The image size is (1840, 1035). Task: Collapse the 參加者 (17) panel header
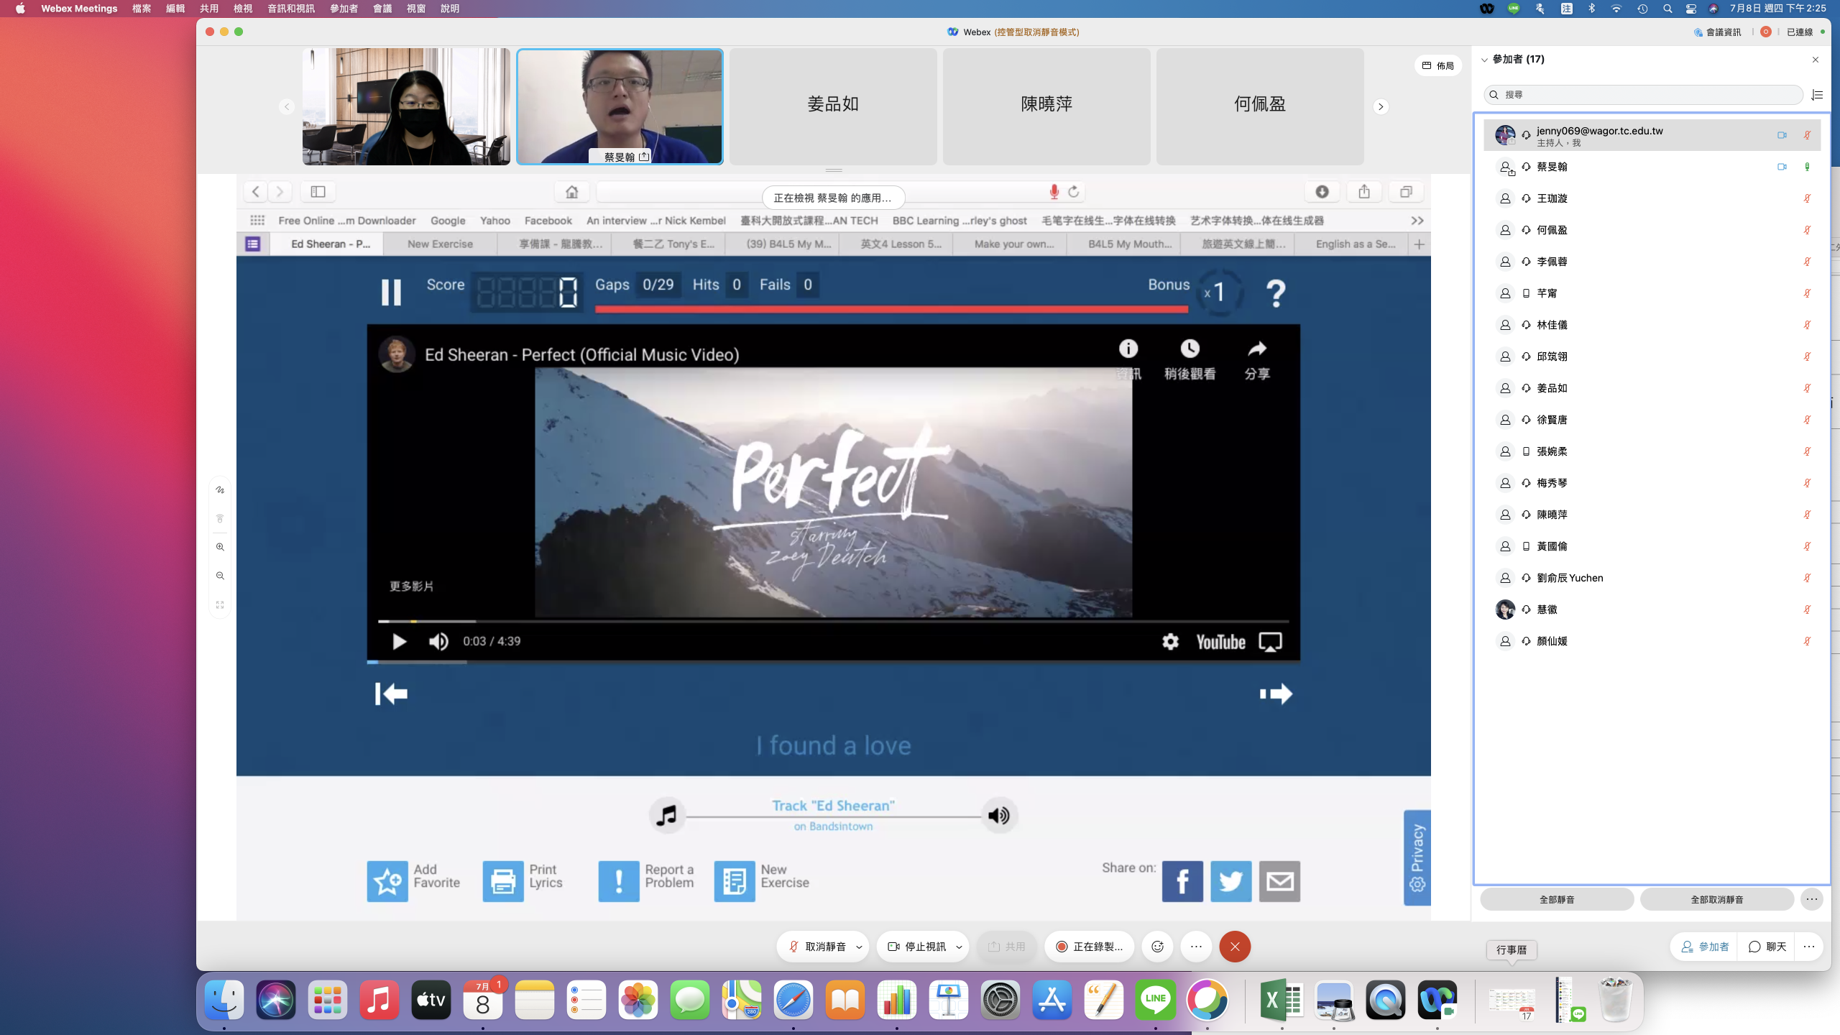[1485, 60]
